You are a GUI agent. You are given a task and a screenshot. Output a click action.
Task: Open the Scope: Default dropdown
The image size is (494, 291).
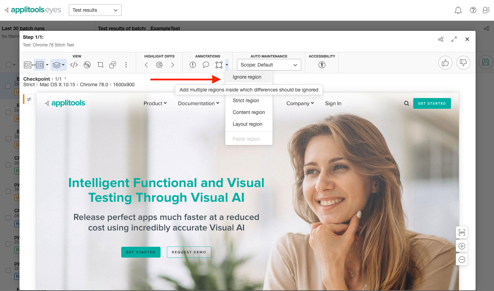pos(269,65)
